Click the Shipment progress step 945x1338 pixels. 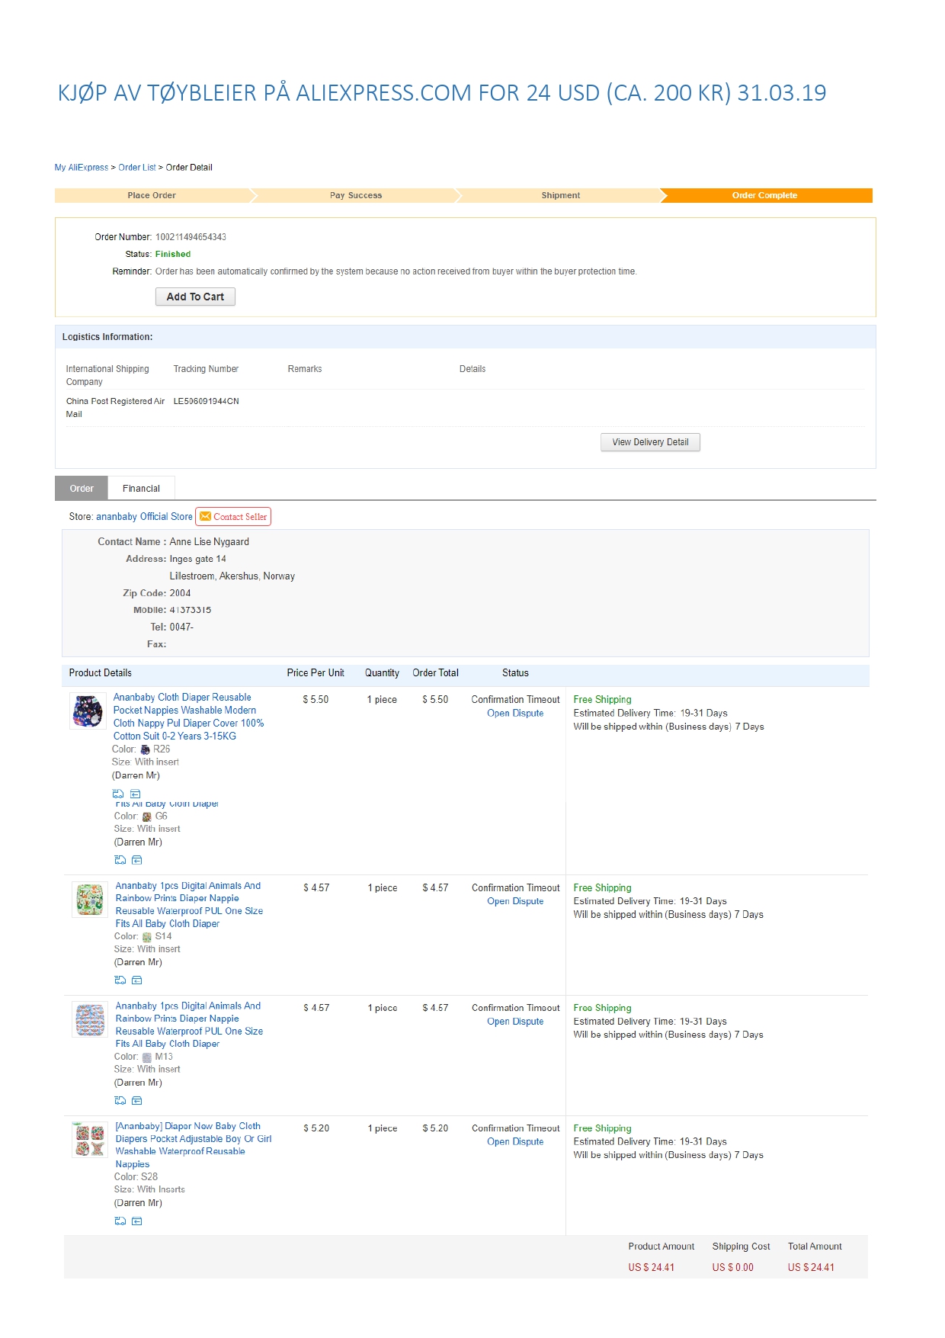(561, 195)
